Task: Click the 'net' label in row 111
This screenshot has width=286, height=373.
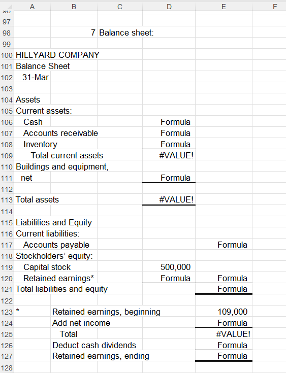Action: click(x=26, y=178)
